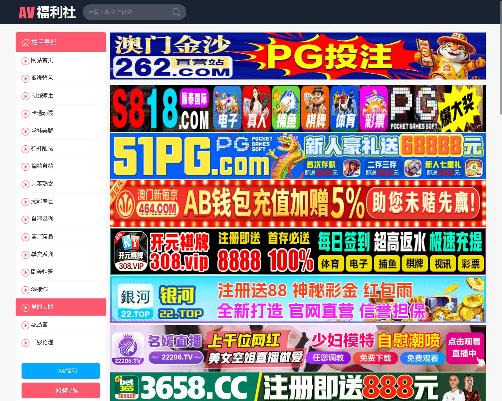
Task: Click the 22206.TV 名媛直播 banner
Action: (298, 348)
